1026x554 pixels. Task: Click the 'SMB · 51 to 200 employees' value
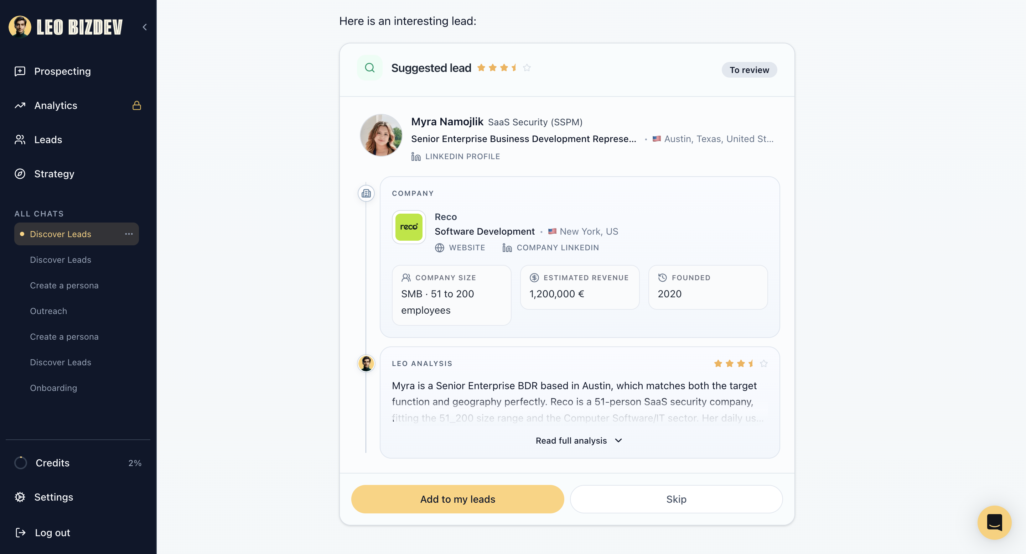tap(437, 302)
